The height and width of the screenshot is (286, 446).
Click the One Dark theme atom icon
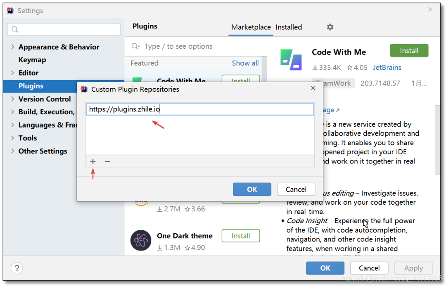click(x=141, y=240)
